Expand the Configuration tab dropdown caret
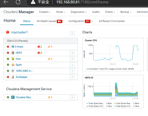Screen dimensions: 148x116 pos(92,21)
